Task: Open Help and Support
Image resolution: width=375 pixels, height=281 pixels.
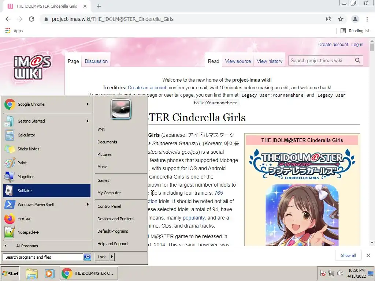Action: [x=113, y=243]
